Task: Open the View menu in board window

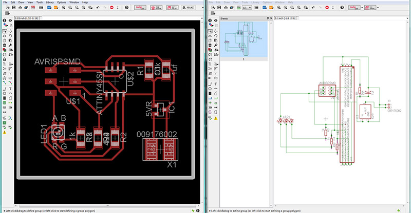Action: tap(30, 2)
